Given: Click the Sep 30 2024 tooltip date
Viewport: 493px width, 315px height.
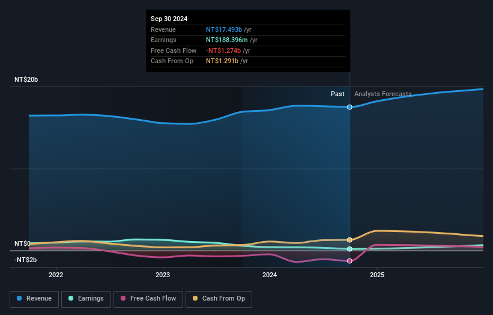Looking at the screenshot, I should click(169, 19).
